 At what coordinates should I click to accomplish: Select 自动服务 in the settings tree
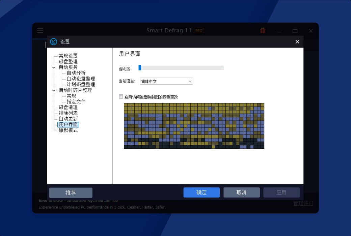tap(68, 67)
